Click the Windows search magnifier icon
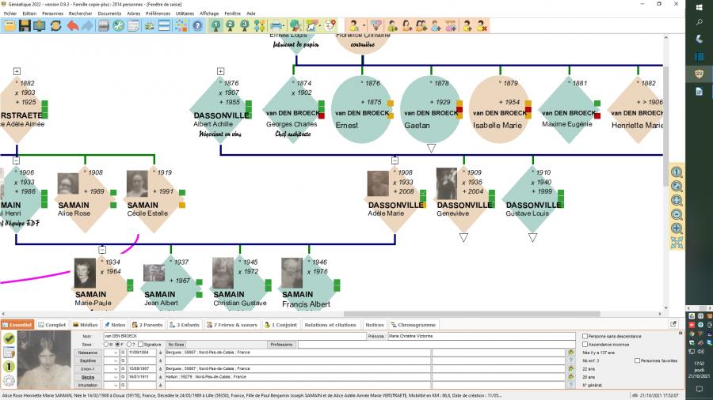The width and height of the screenshot is (713, 400). pyautogui.click(x=700, y=22)
